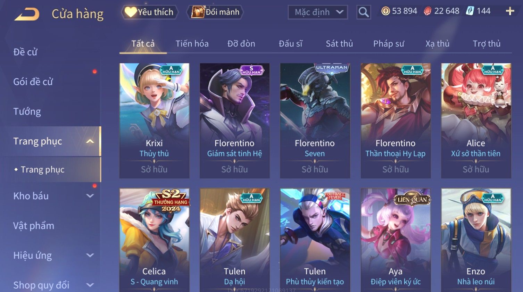Click the plus icon to add currency

510,11
